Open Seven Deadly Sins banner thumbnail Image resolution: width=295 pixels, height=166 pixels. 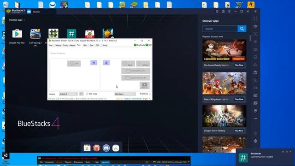(224, 50)
